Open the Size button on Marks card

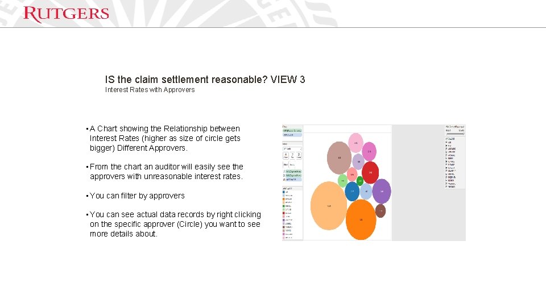[x=292, y=156]
